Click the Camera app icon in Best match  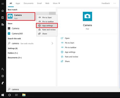tap(10, 16)
